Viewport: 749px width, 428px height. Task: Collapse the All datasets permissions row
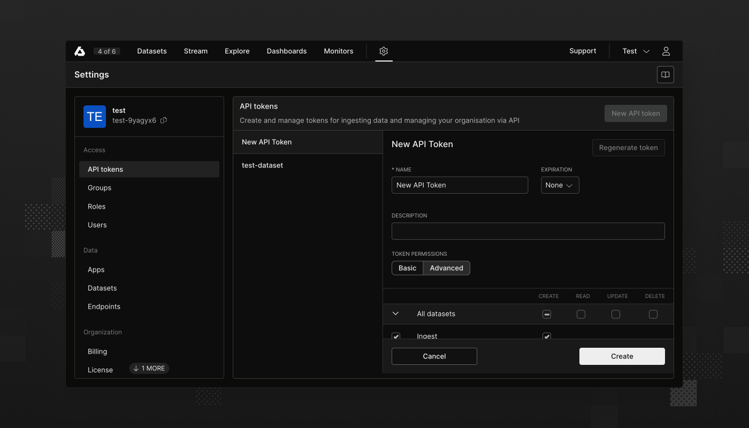395,314
